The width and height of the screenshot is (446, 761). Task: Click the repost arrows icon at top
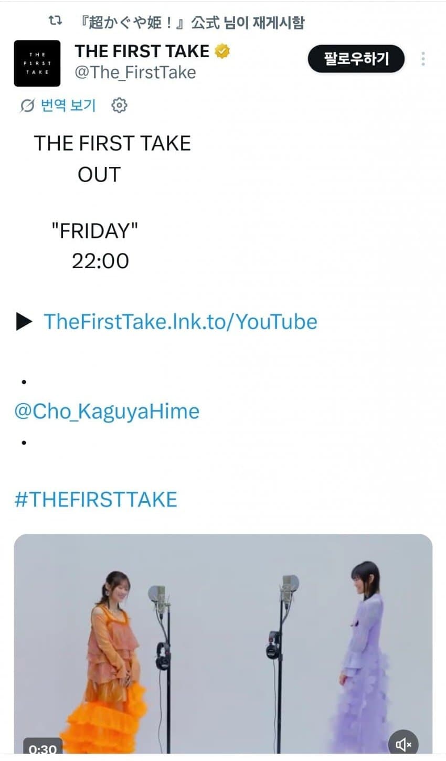(x=55, y=22)
